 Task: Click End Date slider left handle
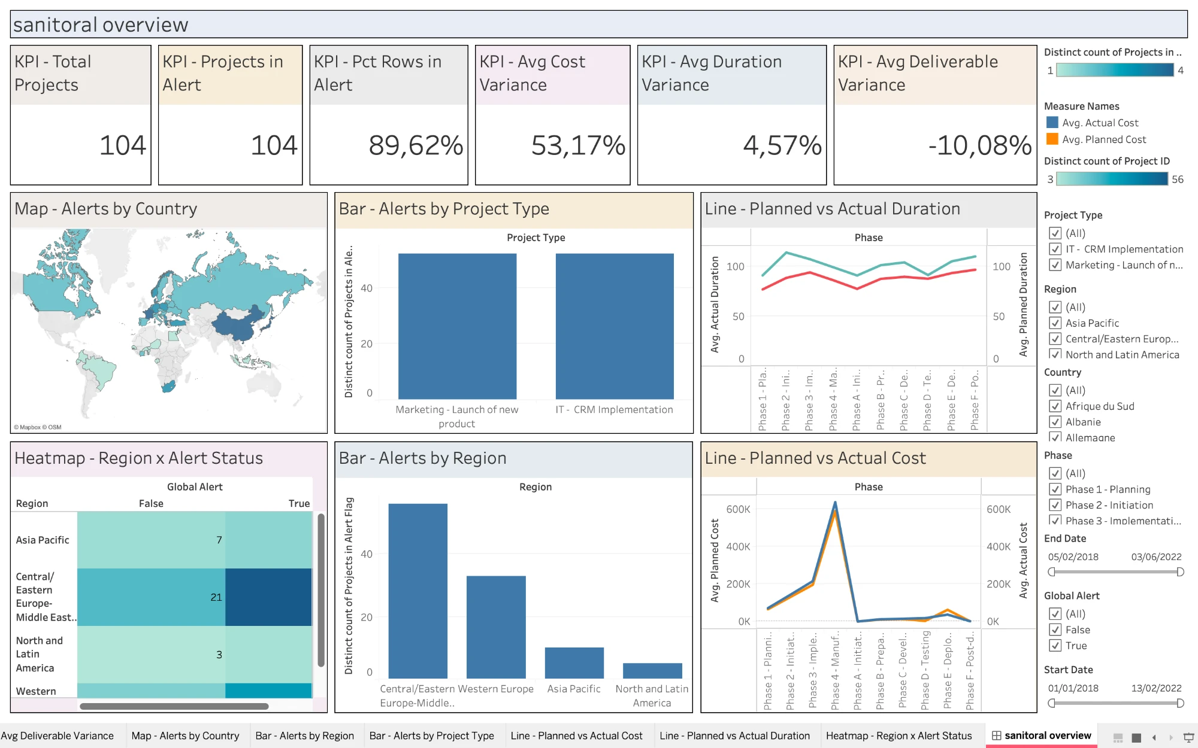pyautogui.click(x=1051, y=572)
